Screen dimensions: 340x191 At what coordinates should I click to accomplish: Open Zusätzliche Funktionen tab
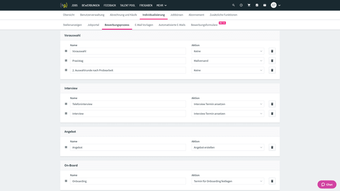(x=223, y=15)
